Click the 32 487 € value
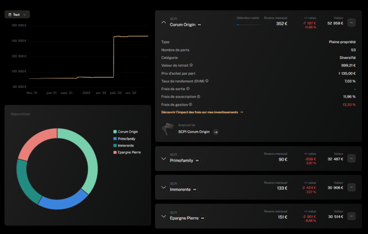 click(335, 159)
